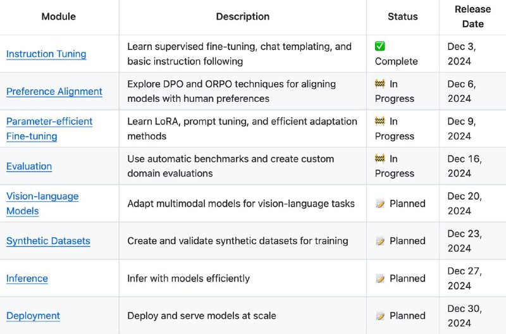
Task: Click construction icon in Parameter-efficient Fine-tuning row
Action: 380,121
